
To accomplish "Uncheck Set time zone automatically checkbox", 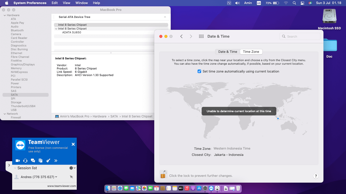I will point(199,71).
